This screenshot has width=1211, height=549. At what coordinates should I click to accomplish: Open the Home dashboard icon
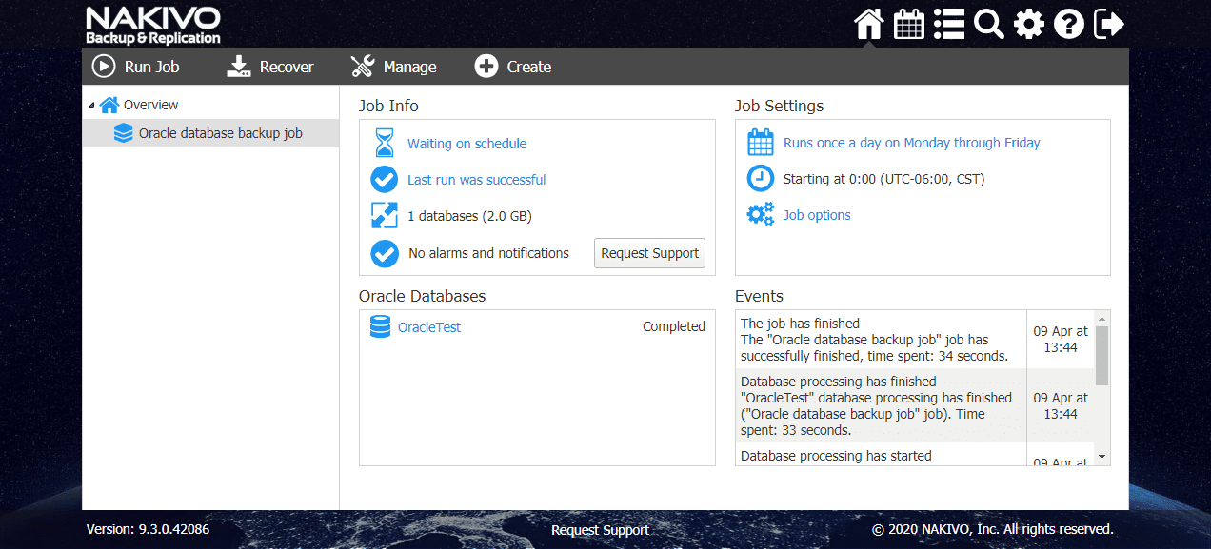(x=868, y=25)
